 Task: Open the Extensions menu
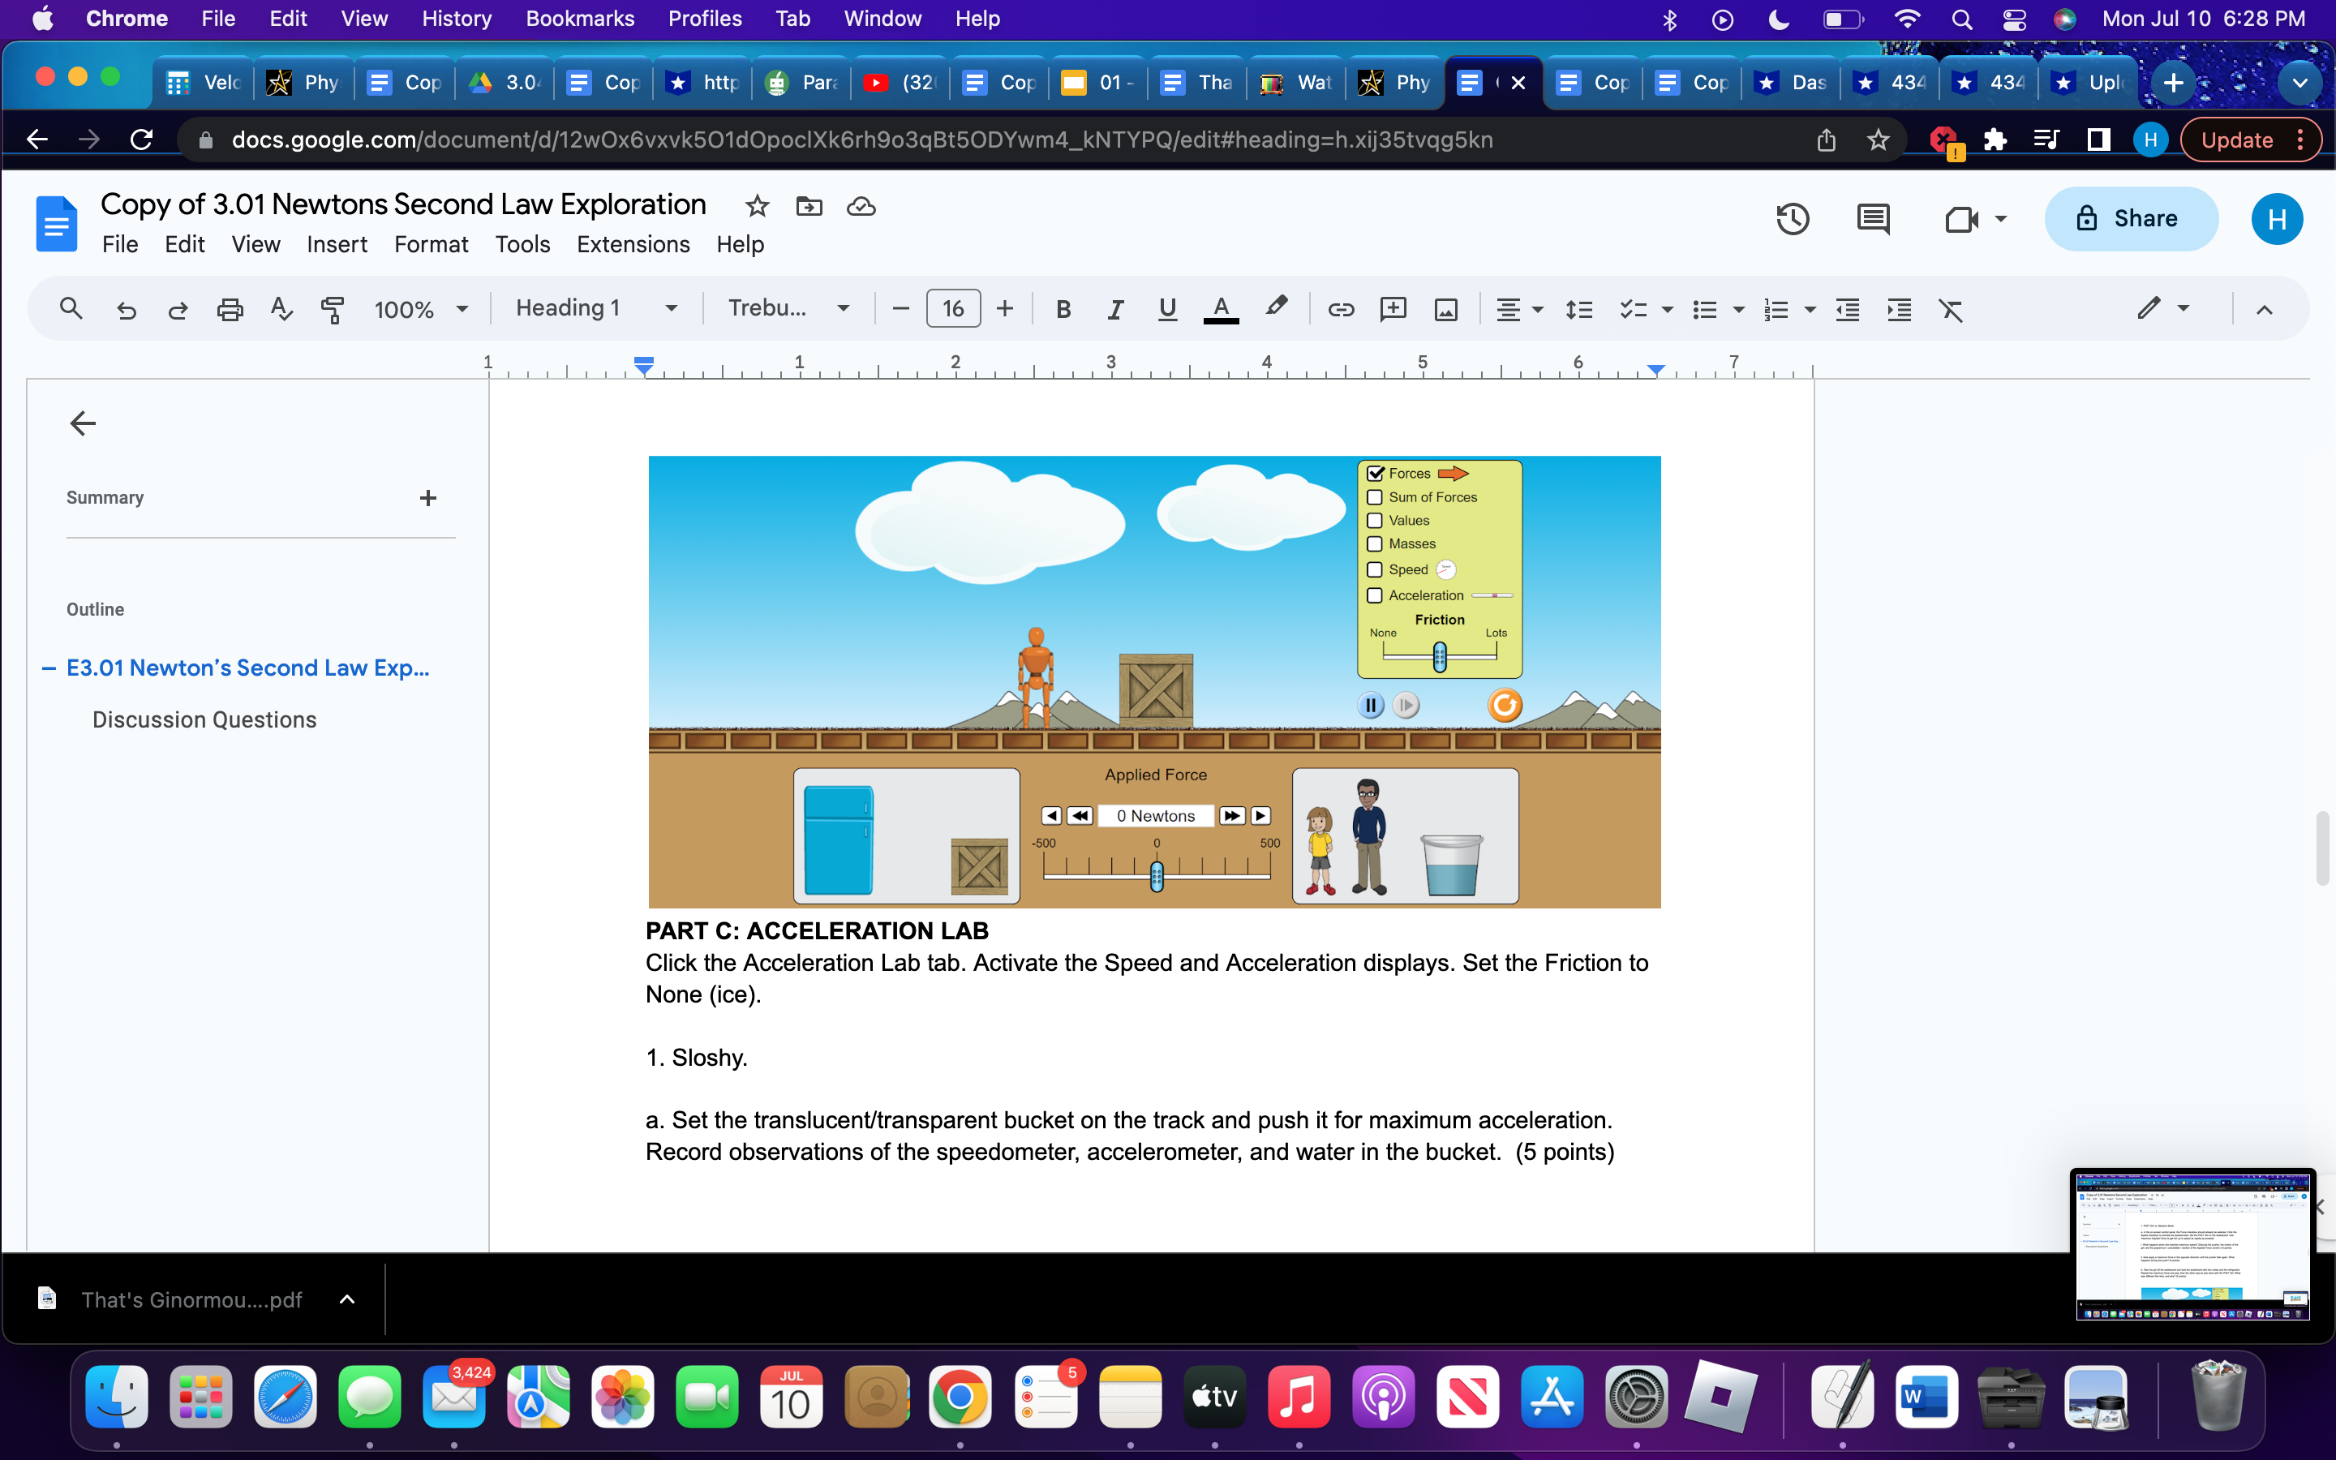point(633,244)
